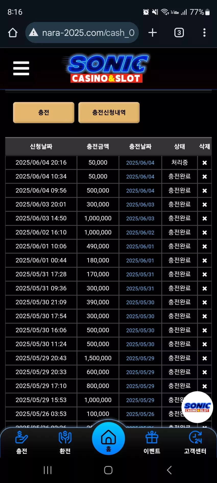Select the 충전 tab button
This screenshot has width=217, height=483.
point(44,113)
